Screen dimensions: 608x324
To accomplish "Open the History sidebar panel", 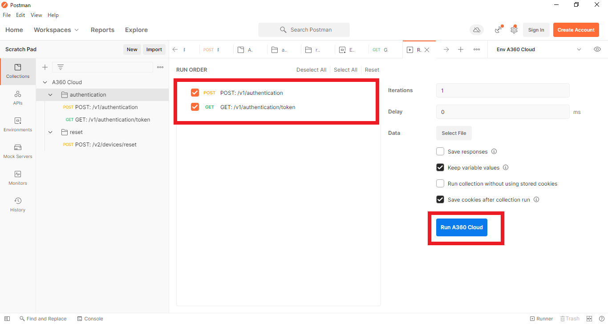I will click(18, 205).
